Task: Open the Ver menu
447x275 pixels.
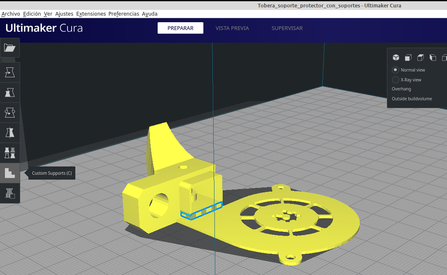Action: 48,14
